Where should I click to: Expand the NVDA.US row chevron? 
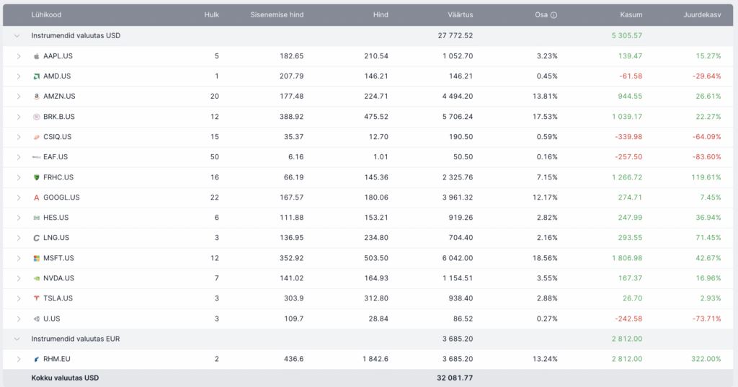click(x=18, y=278)
